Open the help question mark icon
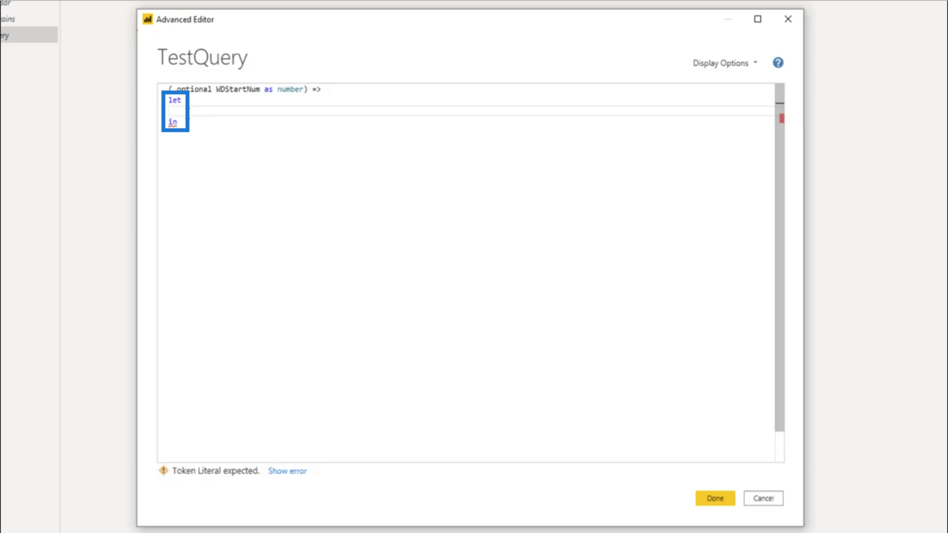 [x=778, y=63]
